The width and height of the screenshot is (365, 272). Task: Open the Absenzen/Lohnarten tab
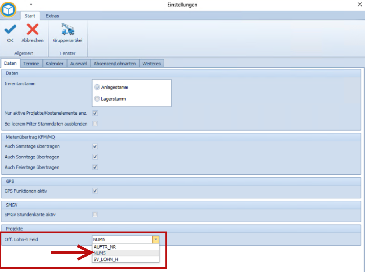point(115,64)
